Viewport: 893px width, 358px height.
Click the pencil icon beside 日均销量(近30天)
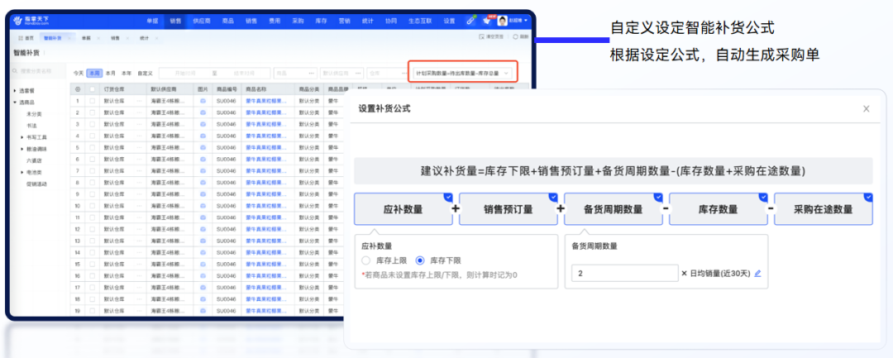point(757,273)
